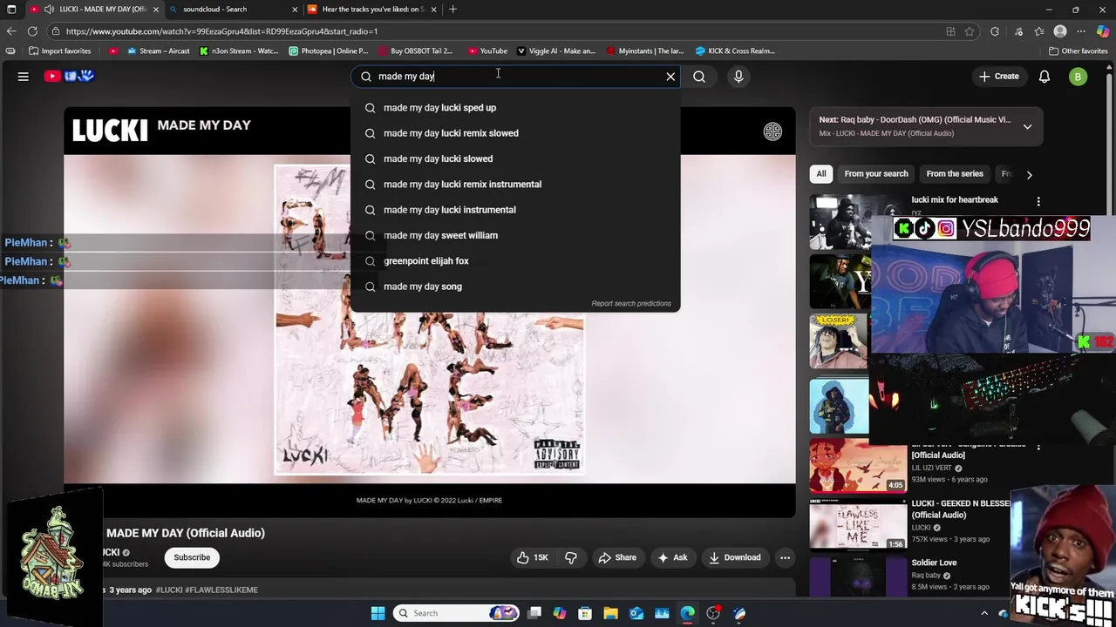This screenshot has width=1116, height=627.
Task: Open the YouTube hamburger guide menu
Action: point(24,77)
